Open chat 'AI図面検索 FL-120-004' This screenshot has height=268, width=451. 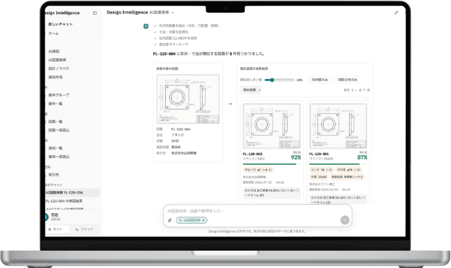[73, 192]
